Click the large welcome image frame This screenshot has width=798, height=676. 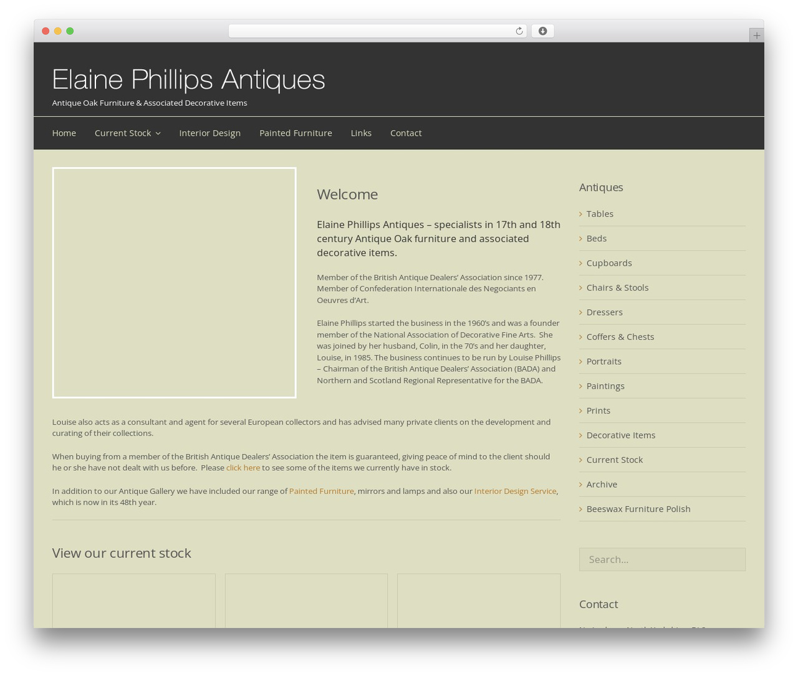coord(175,282)
